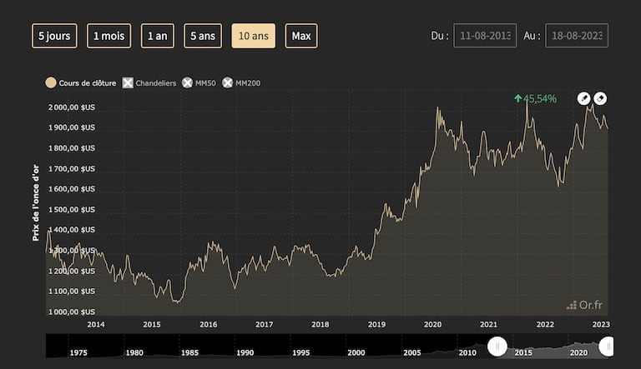
Task: Show the Max time range
Action: click(301, 36)
